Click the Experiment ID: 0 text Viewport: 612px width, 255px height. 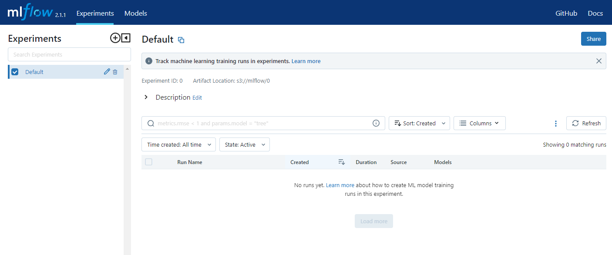point(162,81)
